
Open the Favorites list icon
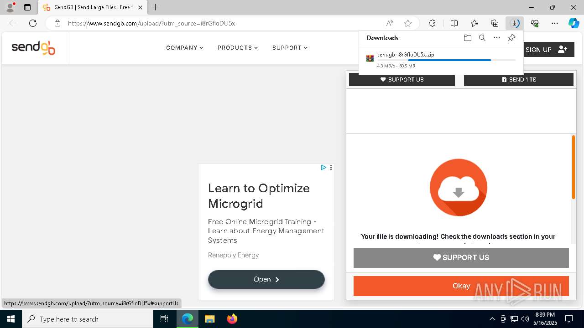coord(474,23)
